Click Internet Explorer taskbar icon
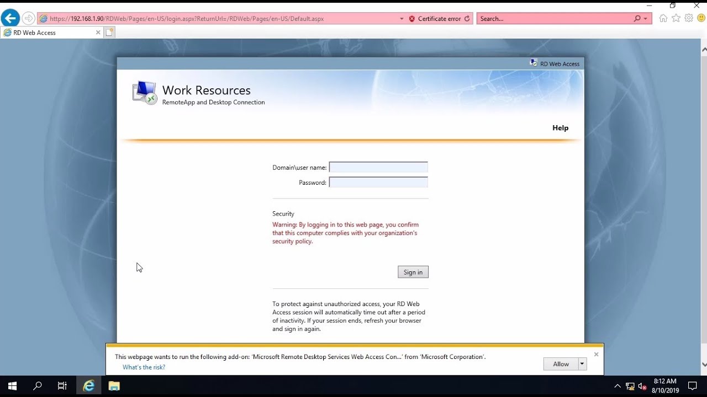 pos(88,386)
